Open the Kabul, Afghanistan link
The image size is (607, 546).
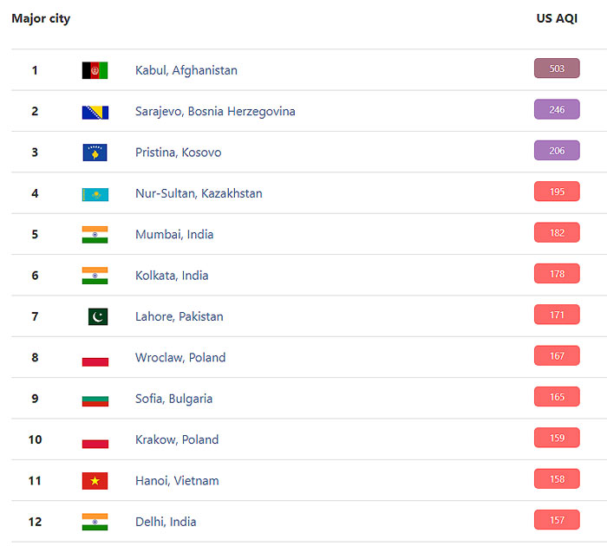pyautogui.click(x=186, y=70)
